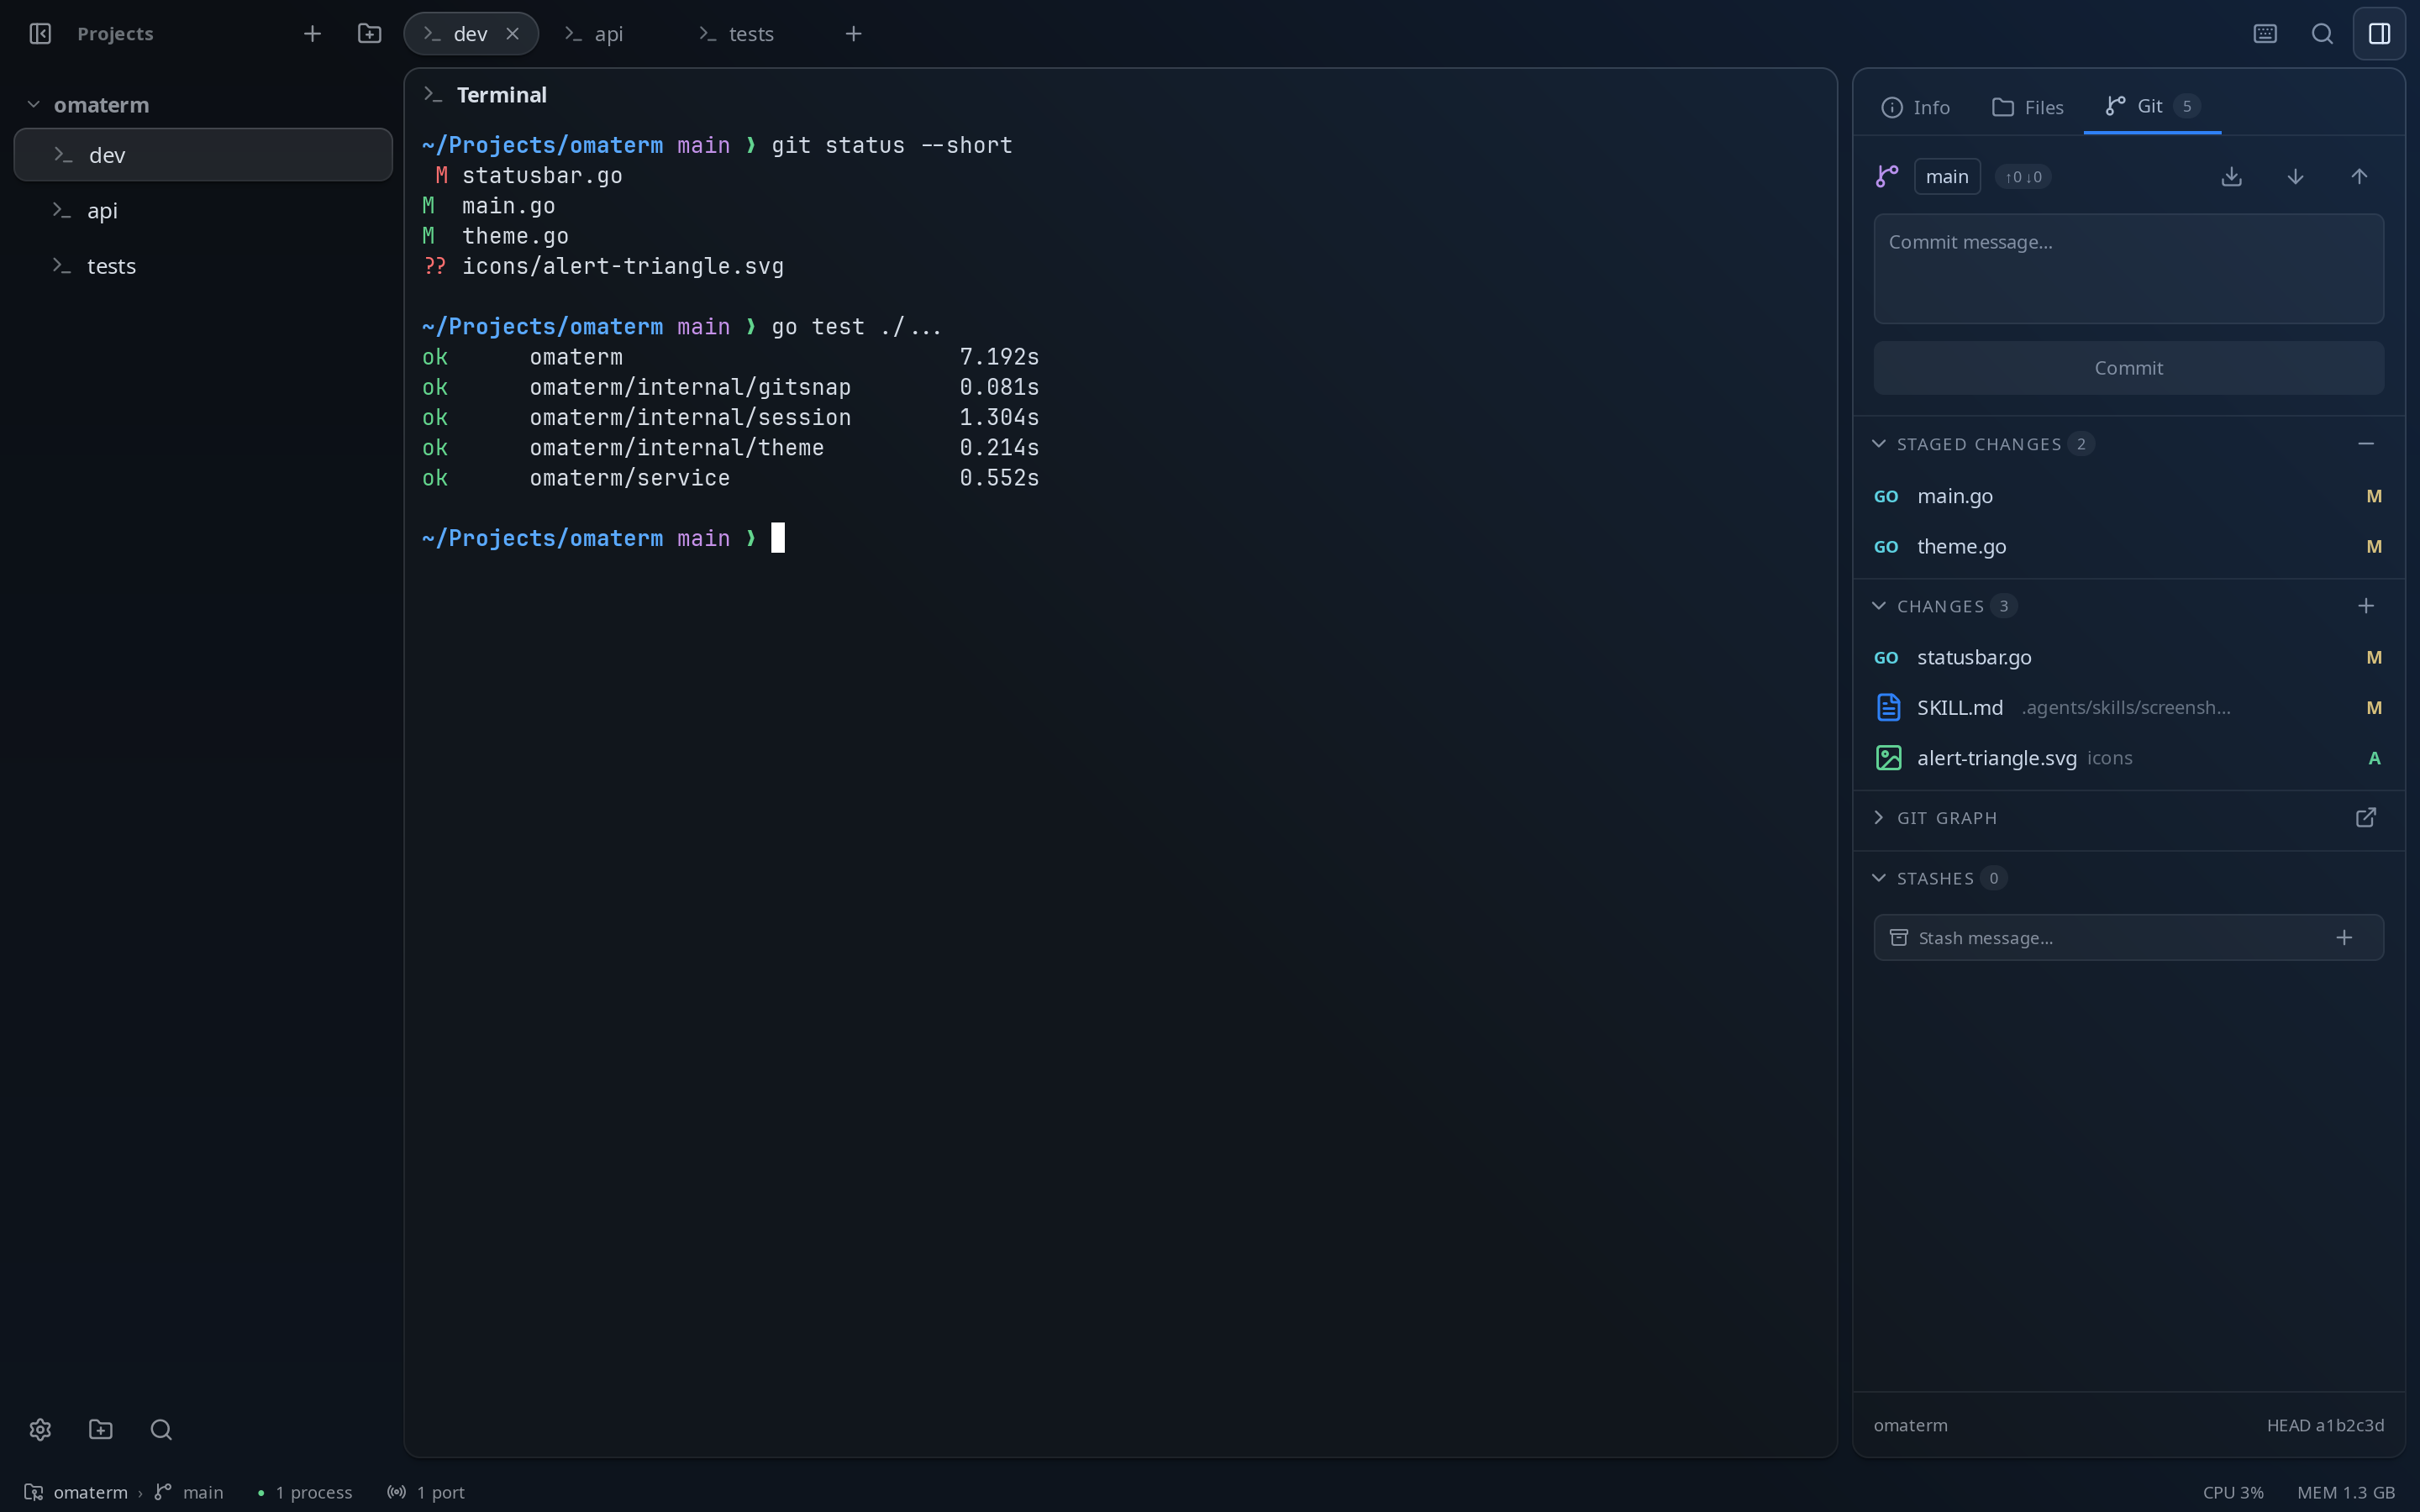Click the CPU 3% indicator

pos(2233,1492)
